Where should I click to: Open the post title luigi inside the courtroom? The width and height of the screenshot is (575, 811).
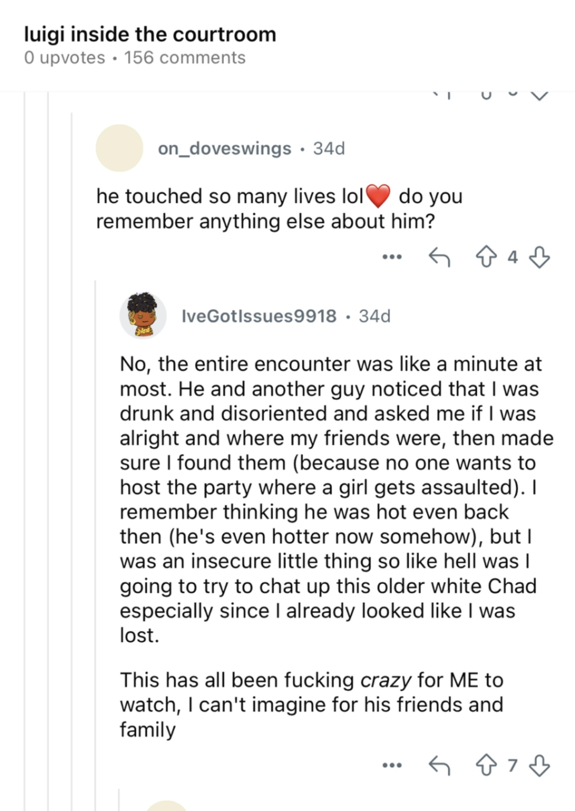tap(150, 34)
